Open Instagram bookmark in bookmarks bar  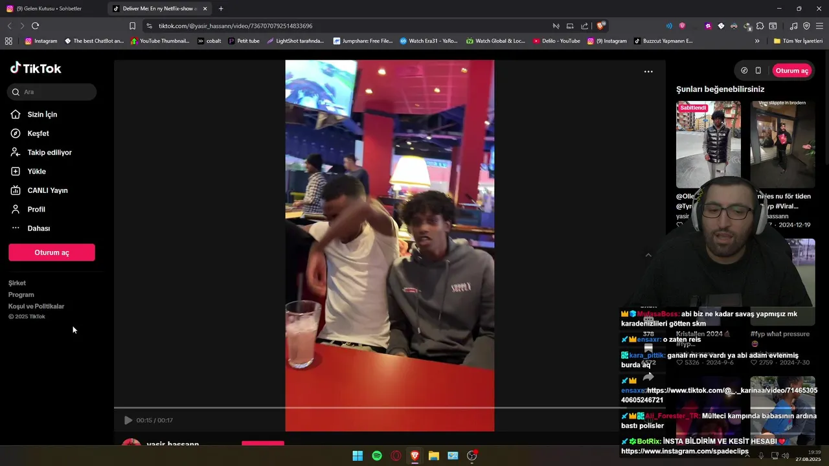(x=41, y=41)
